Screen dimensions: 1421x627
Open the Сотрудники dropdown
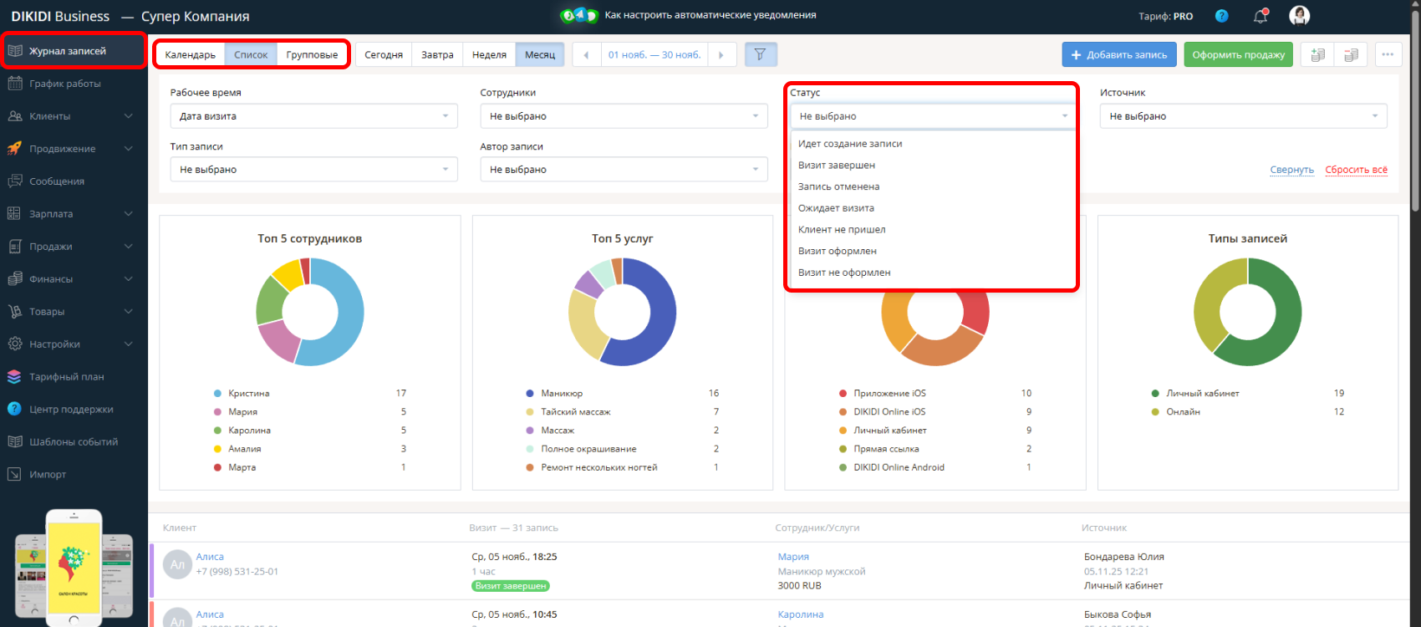tap(623, 116)
